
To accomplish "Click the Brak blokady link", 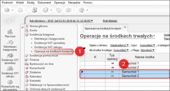I will 110,21.
